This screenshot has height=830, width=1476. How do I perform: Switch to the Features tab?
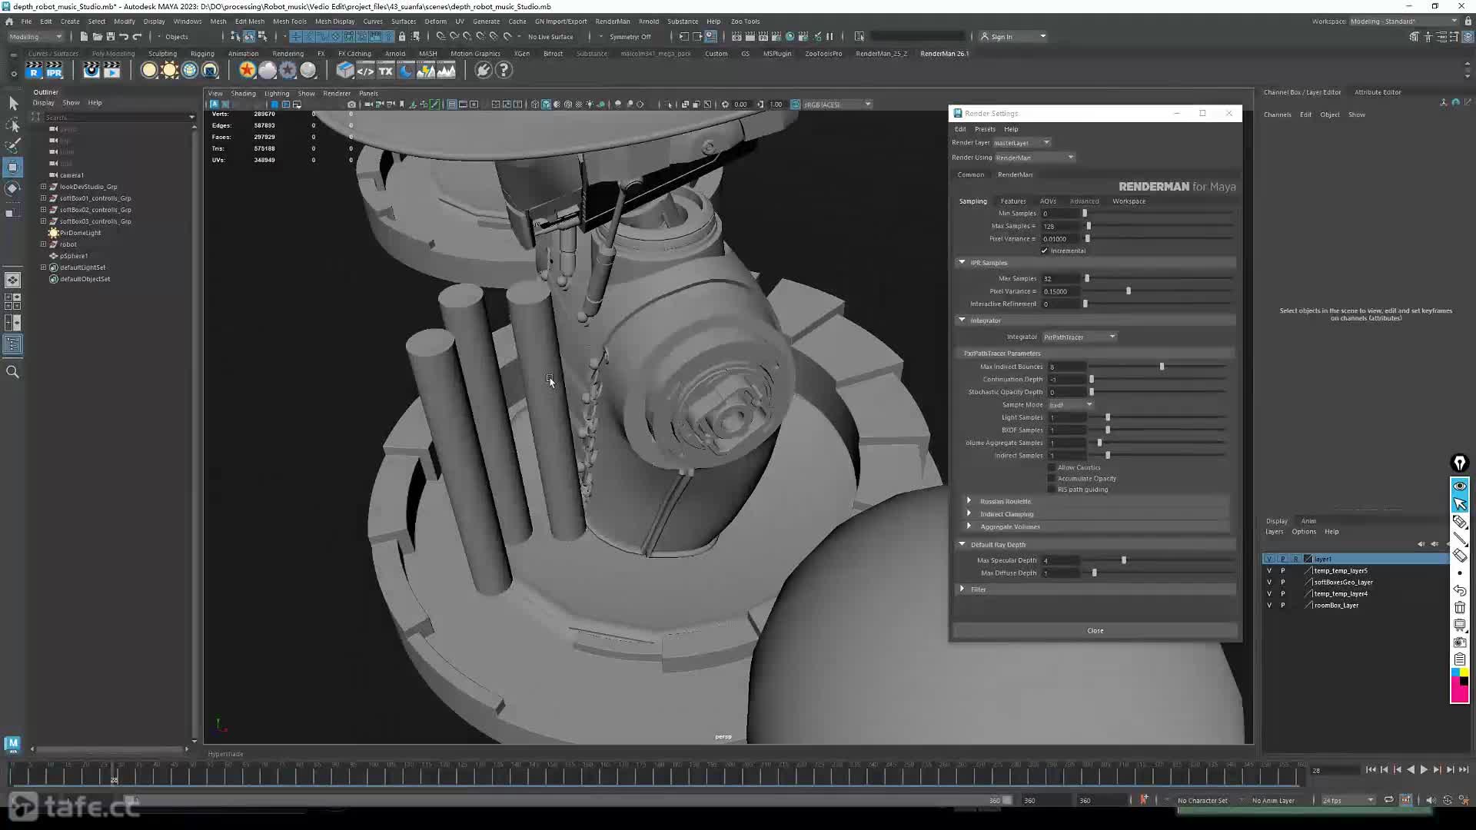[x=1013, y=201]
